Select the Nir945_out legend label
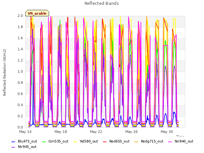This screenshot has height=153, width=204. 27,147
